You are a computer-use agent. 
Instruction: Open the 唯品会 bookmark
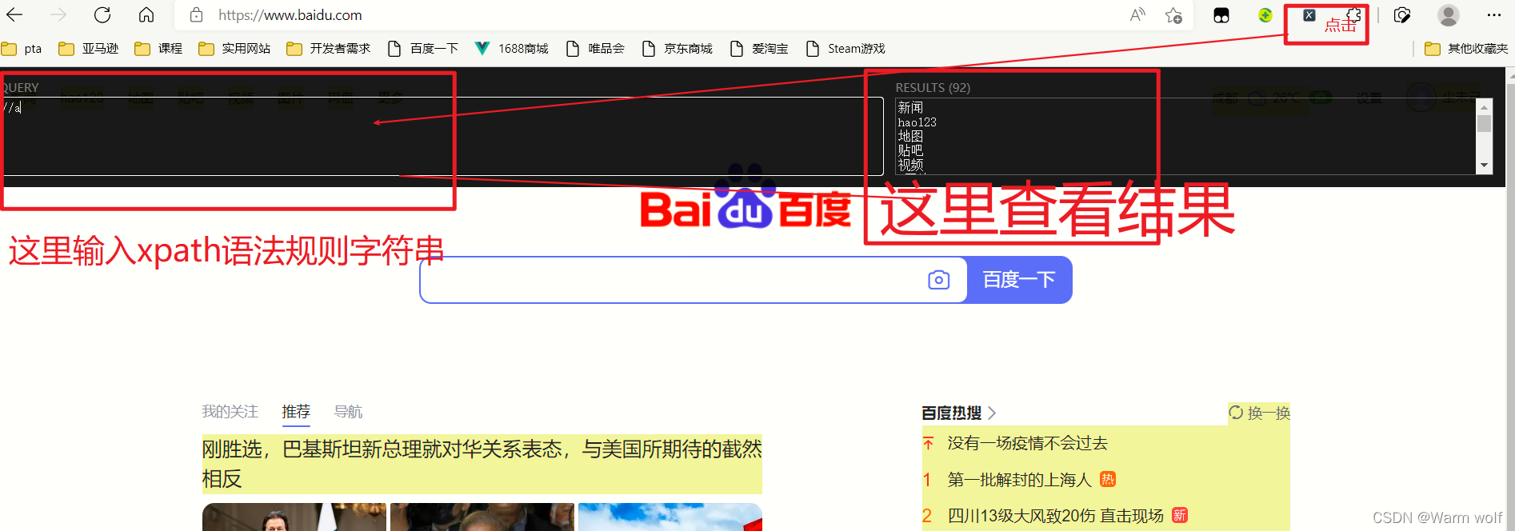coord(595,49)
